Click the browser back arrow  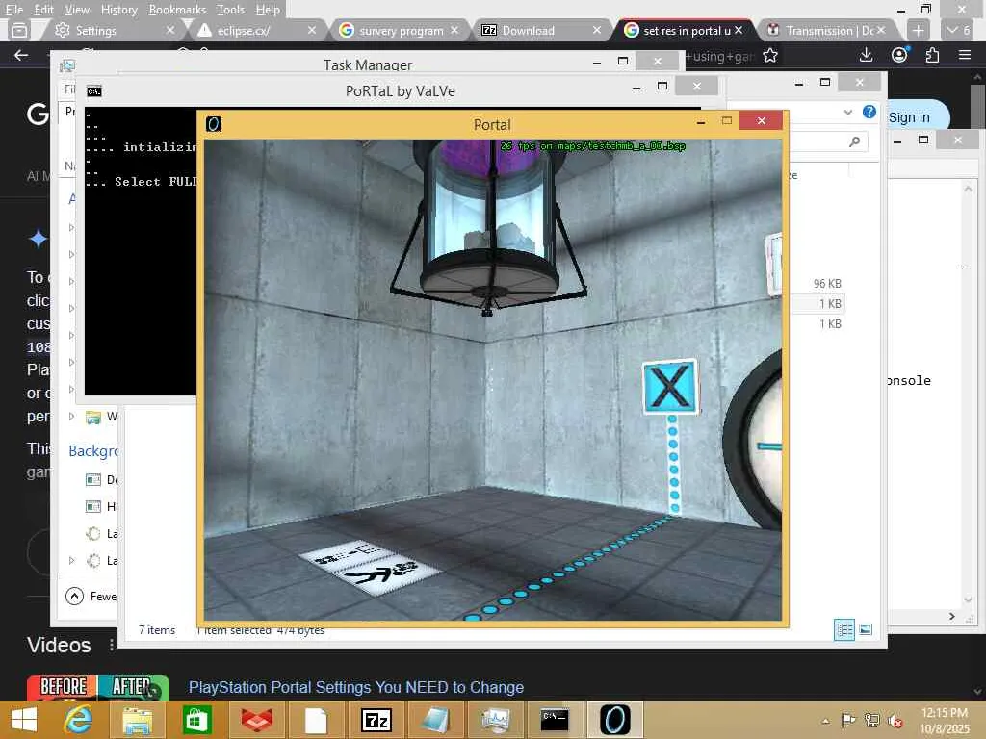tap(21, 55)
